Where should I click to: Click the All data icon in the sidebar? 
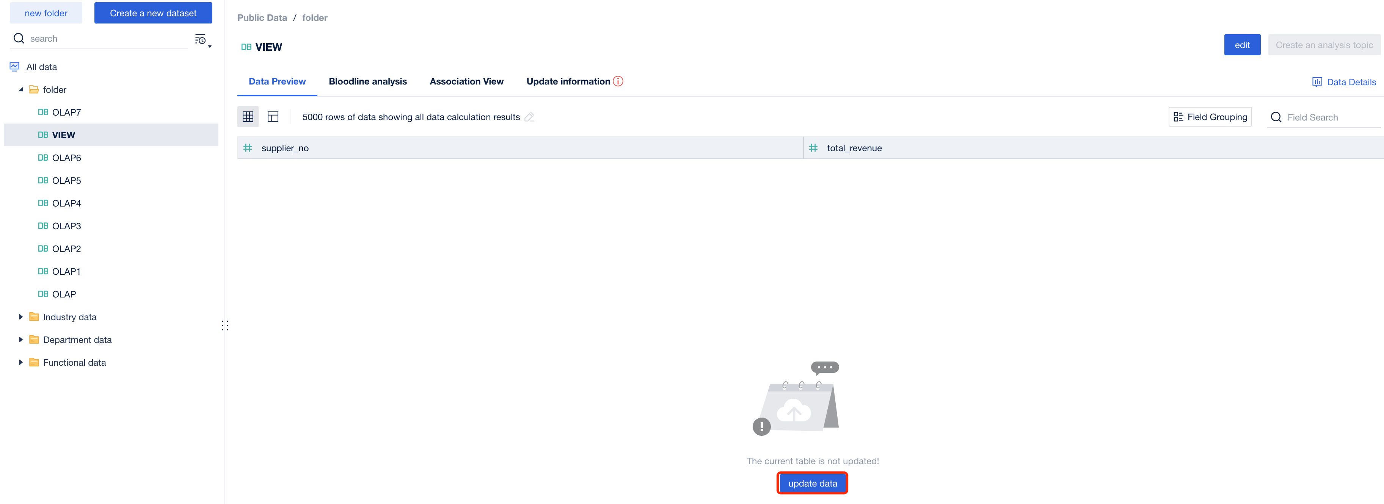14,67
